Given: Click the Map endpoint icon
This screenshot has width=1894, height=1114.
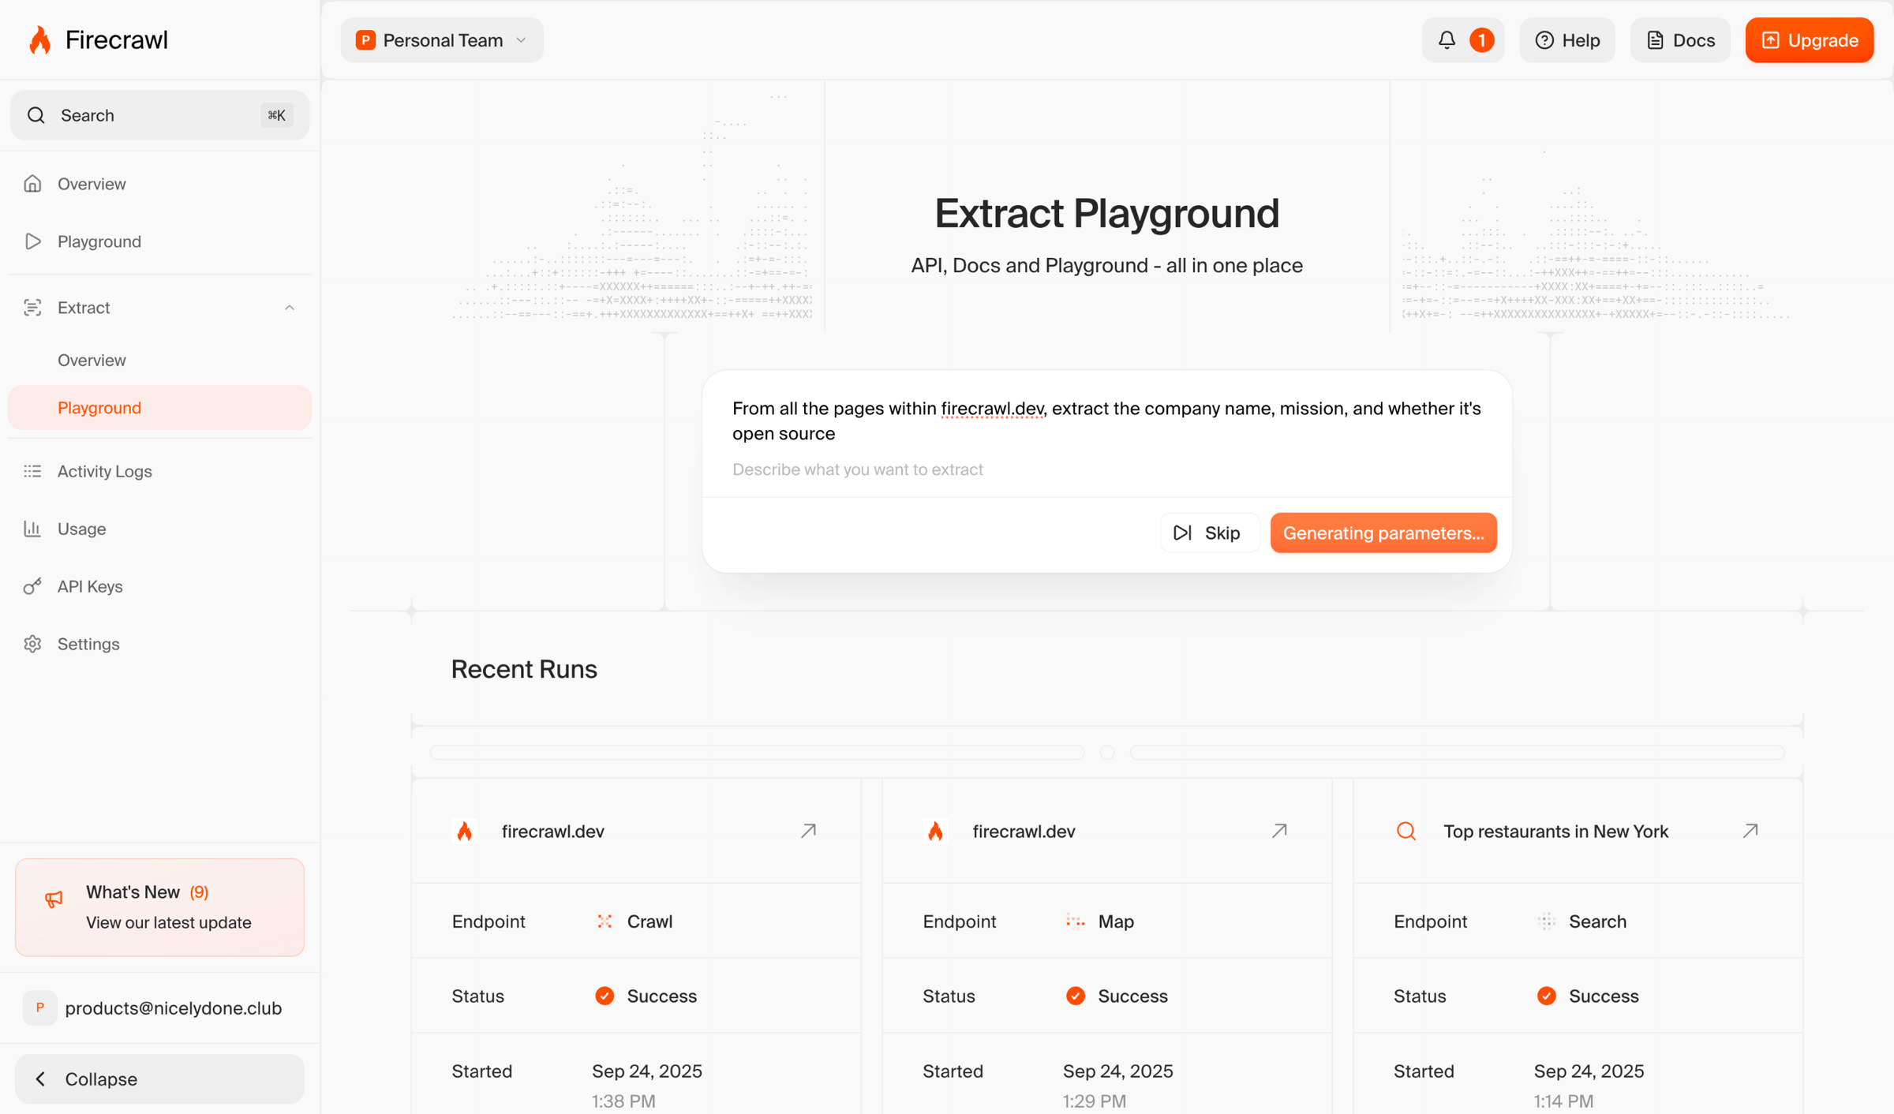Looking at the screenshot, I should [x=1076, y=921].
